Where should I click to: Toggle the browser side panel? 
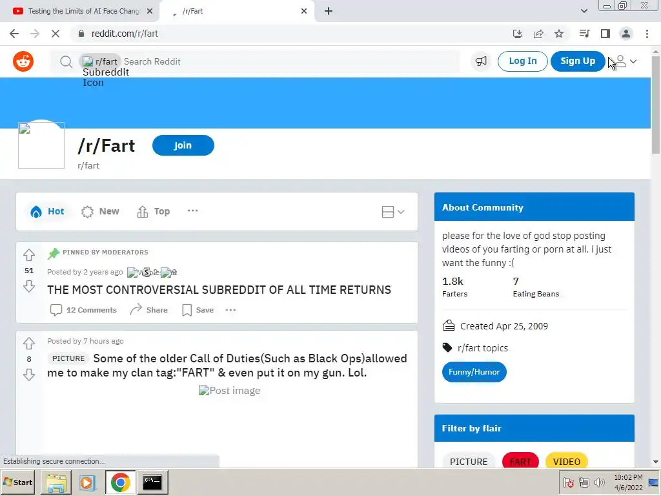(605, 34)
